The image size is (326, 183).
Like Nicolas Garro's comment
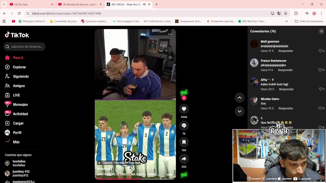[x=320, y=108]
